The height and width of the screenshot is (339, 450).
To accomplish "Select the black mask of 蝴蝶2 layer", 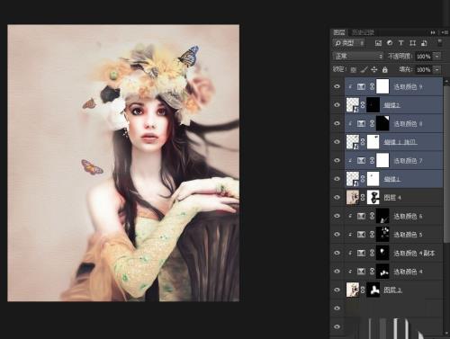I will [x=373, y=105].
